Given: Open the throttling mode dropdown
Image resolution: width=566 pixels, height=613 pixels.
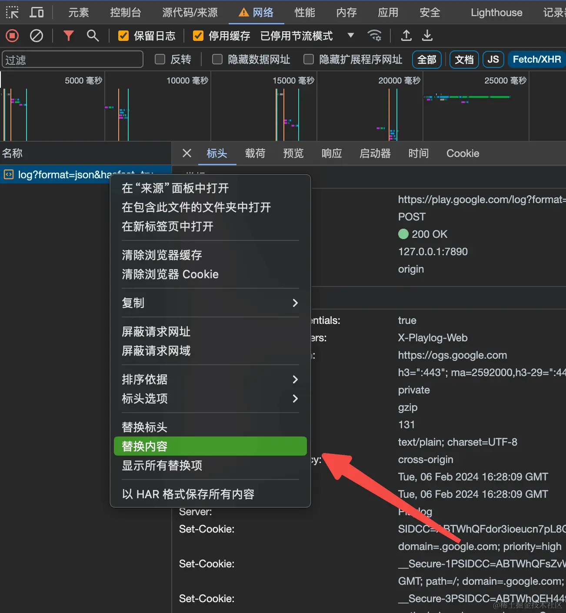Looking at the screenshot, I should pos(307,36).
